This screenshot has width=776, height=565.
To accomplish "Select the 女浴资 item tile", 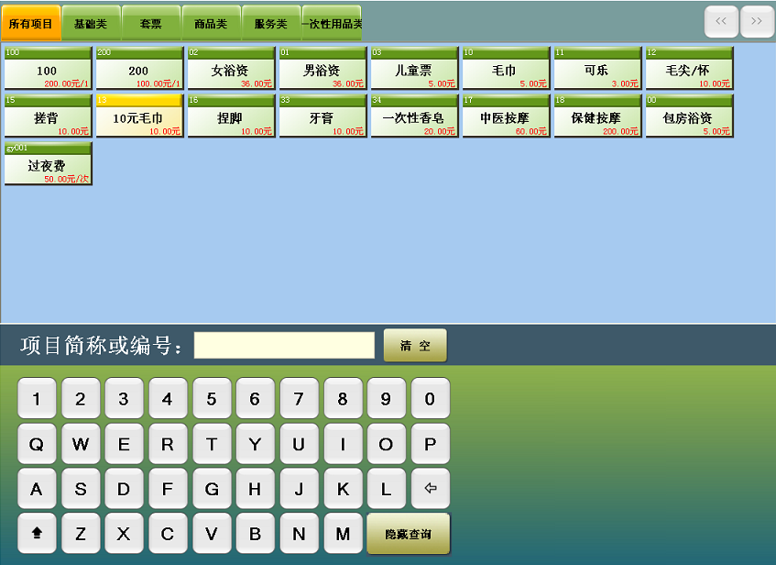I will (x=231, y=69).
